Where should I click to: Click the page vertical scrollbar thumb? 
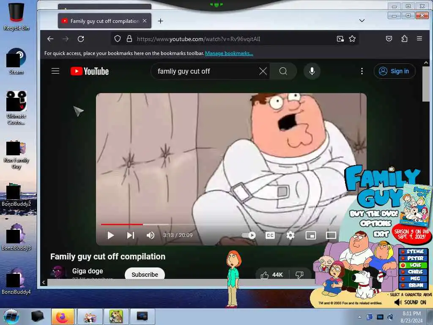click(x=426, y=85)
